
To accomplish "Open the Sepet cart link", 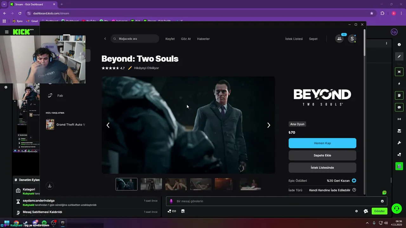I will pos(313,39).
